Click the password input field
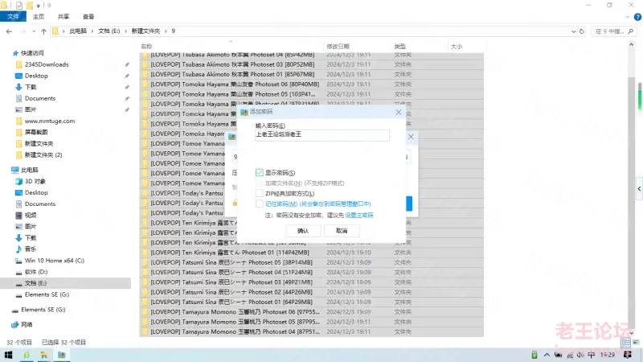The image size is (643, 362). [322, 135]
